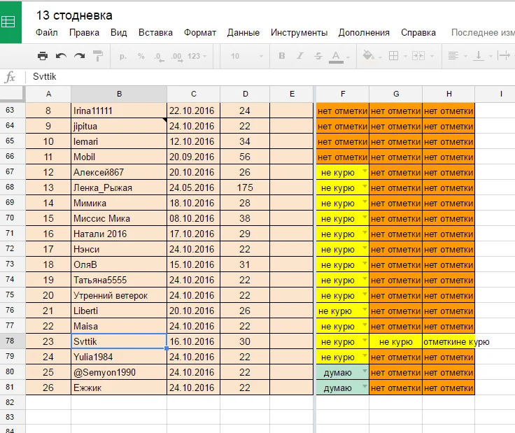Click the horizontal align icon
The height and width of the screenshot is (433, 515).
point(453,56)
